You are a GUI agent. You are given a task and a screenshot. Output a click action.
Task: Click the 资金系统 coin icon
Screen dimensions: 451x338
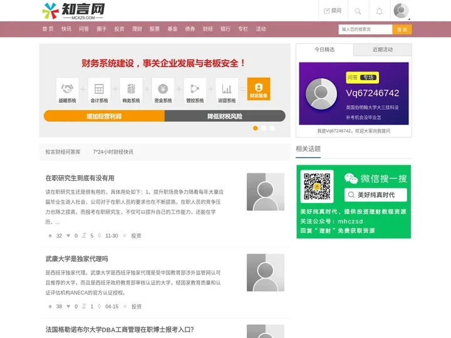(163, 88)
